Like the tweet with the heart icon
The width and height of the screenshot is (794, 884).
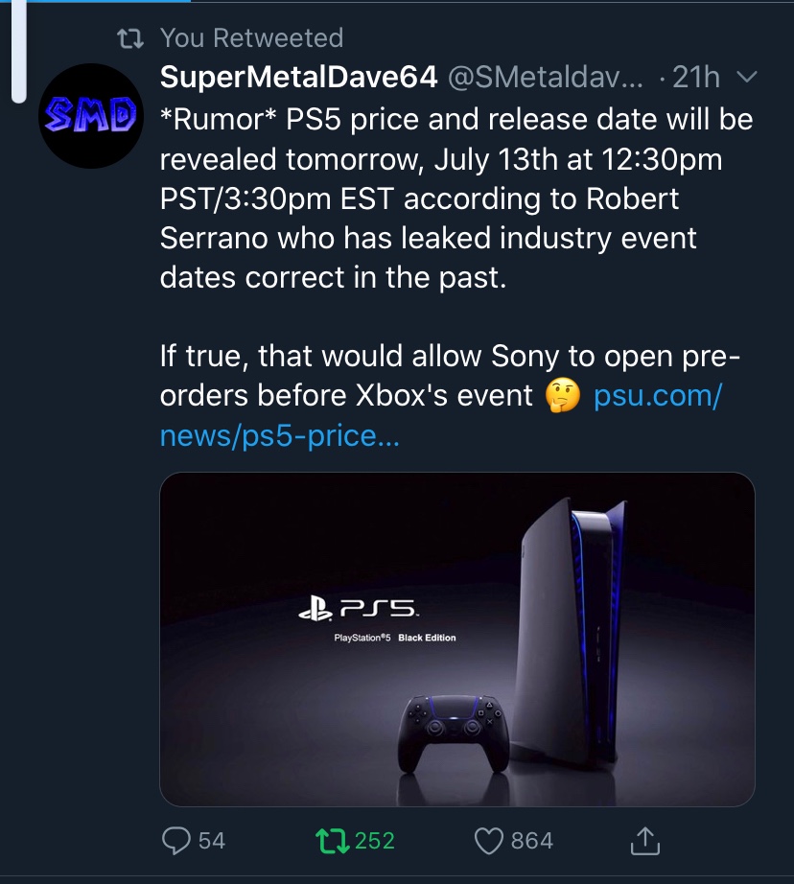click(489, 841)
